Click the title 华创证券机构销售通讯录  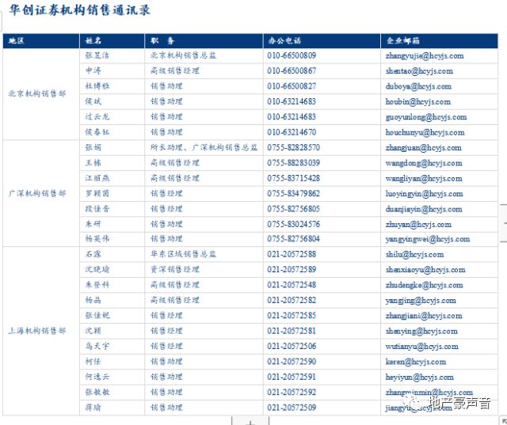(79, 10)
